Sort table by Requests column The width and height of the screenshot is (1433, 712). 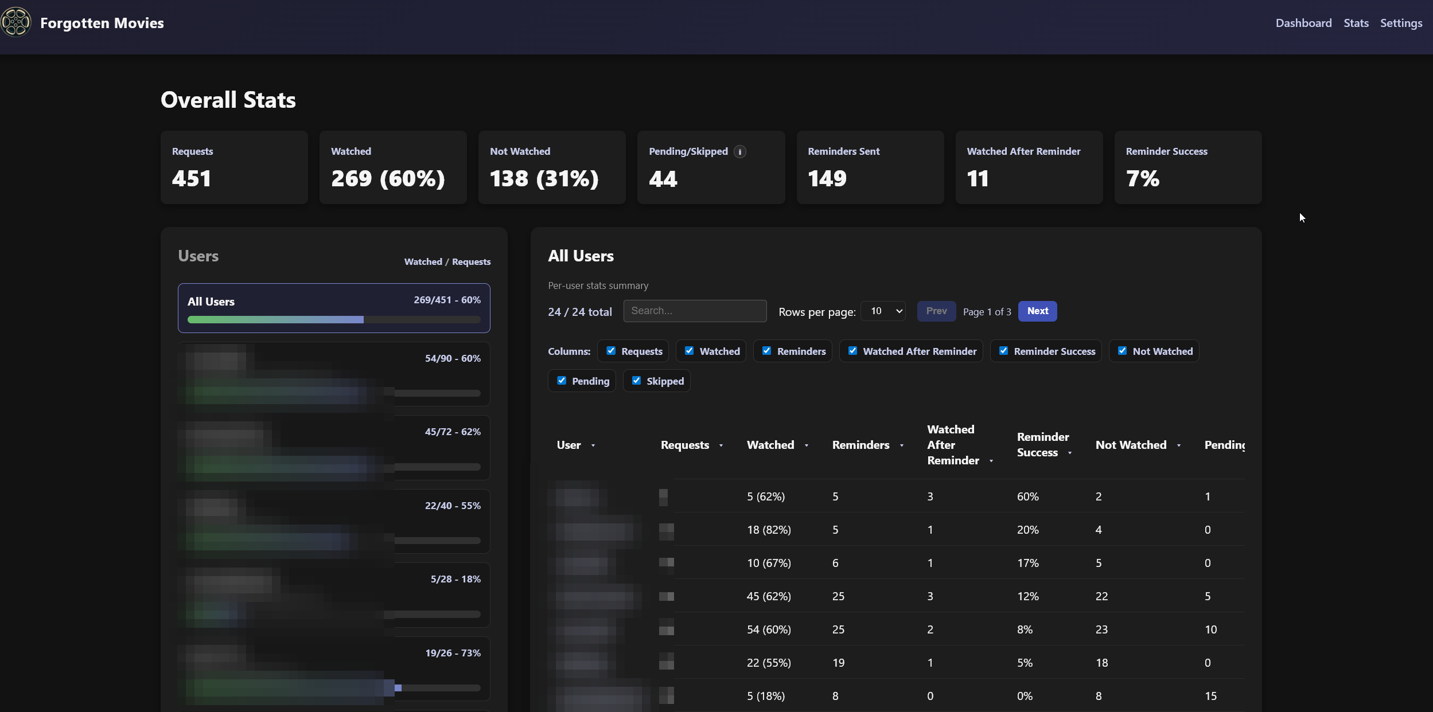tap(692, 445)
